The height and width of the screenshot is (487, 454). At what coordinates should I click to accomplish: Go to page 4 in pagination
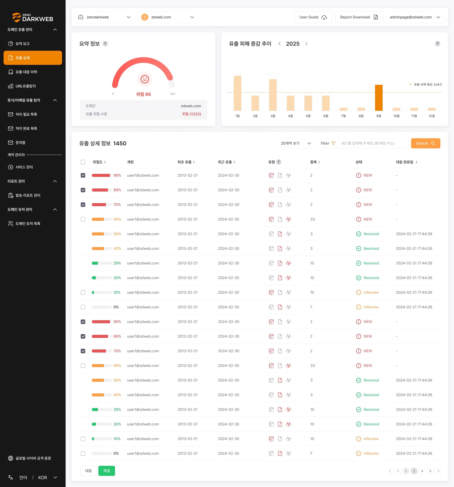(422, 471)
